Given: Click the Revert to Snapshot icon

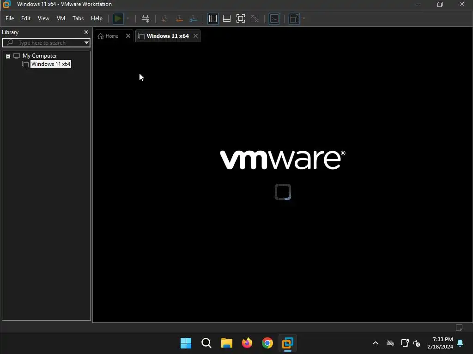Looking at the screenshot, I should pyautogui.click(x=179, y=18).
